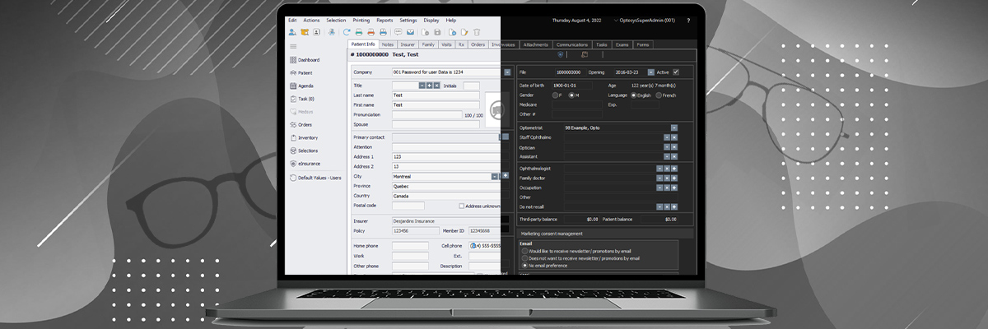988x329 pixels.
Task: Click the trash delete toolbar icon
Action: click(477, 32)
